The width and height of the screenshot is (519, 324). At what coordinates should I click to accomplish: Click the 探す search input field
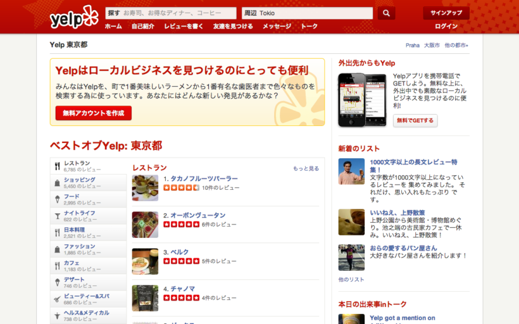(x=178, y=13)
